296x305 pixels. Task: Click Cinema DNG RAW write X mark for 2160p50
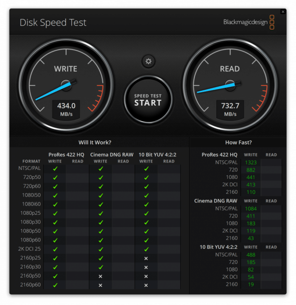pyautogui.click(x=100, y=276)
